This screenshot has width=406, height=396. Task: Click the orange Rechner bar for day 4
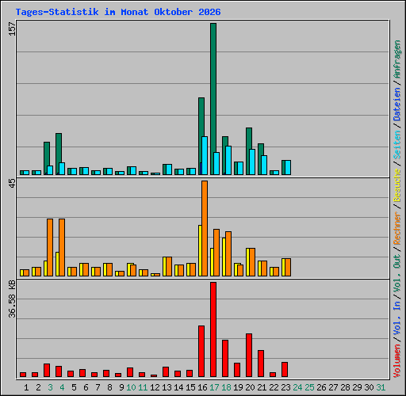62,248
